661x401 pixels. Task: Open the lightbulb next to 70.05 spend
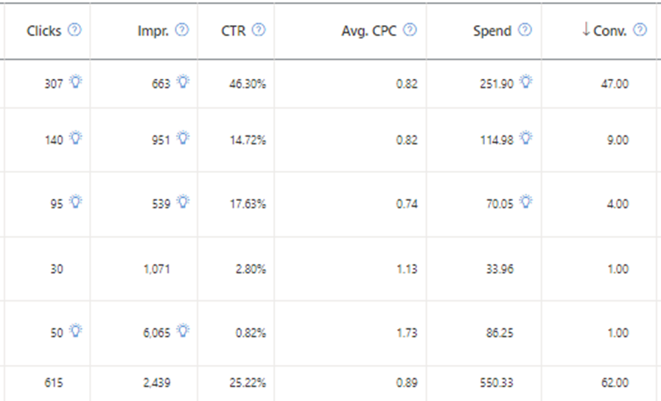[525, 201]
